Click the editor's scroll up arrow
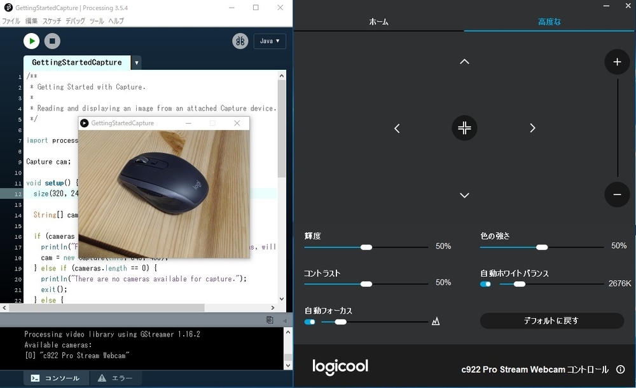Viewport: 636px width, 388px height. (x=282, y=76)
